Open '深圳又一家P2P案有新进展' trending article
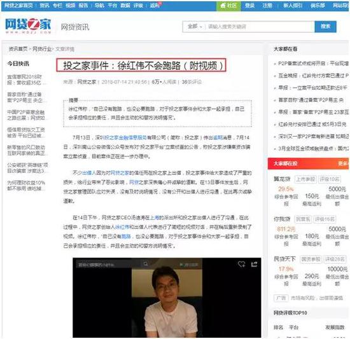The width and height of the screenshot is (350, 339). pyautogui.click(x=313, y=136)
